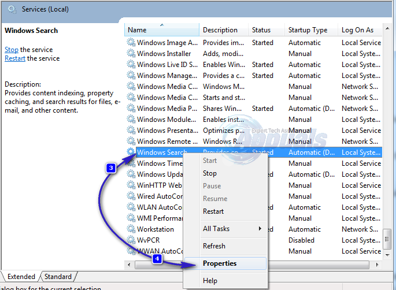
Task: Sort services by the Name column
Action: 162,30
